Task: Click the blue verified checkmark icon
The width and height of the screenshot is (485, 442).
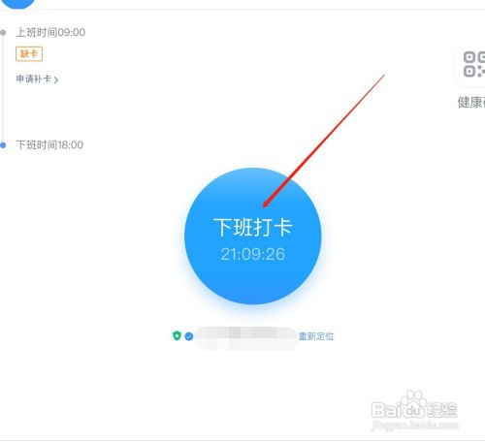Action: pos(189,336)
